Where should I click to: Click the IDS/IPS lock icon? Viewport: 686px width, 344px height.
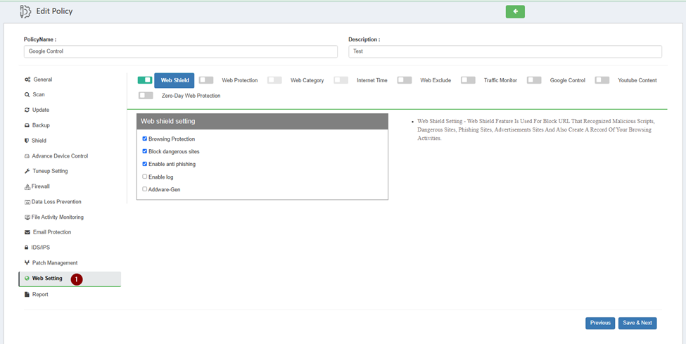pyautogui.click(x=27, y=248)
